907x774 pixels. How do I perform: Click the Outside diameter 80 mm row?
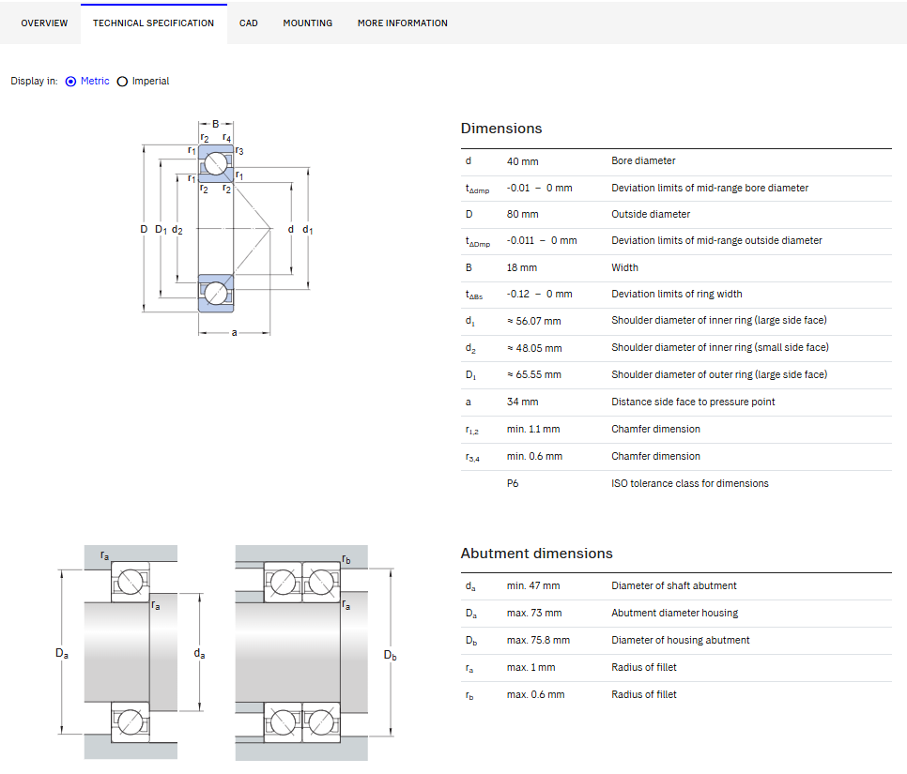(x=676, y=215)
